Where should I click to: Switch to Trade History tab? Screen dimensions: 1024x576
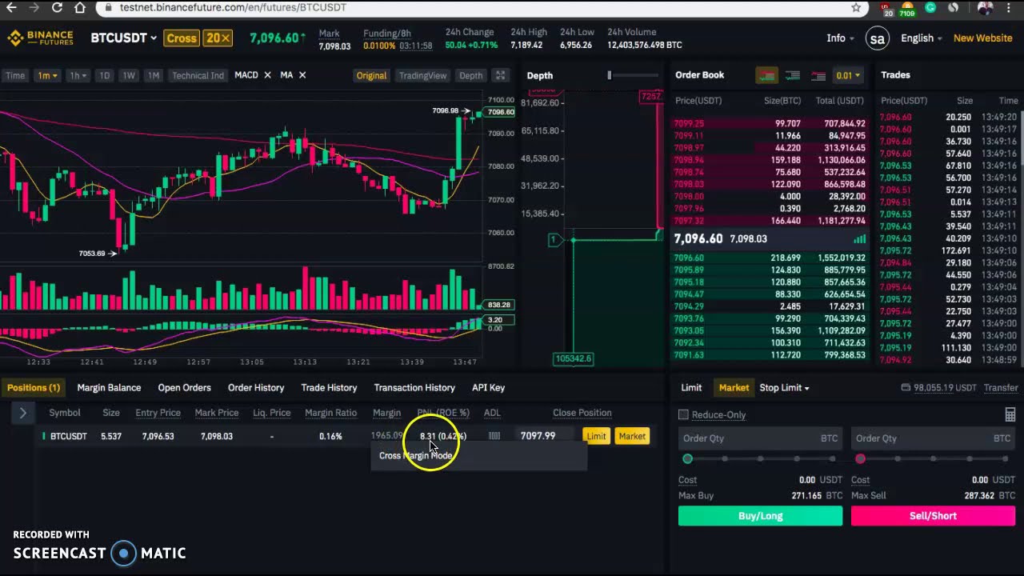click(x=329, y=387)
